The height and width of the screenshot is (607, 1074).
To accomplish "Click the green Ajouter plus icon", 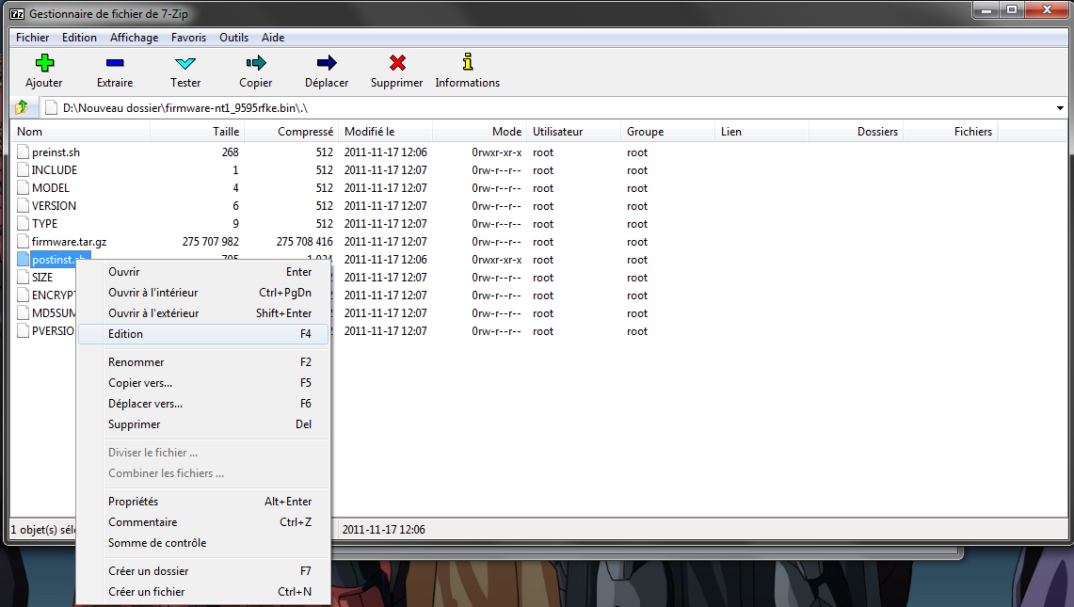I will click(44, 63).
